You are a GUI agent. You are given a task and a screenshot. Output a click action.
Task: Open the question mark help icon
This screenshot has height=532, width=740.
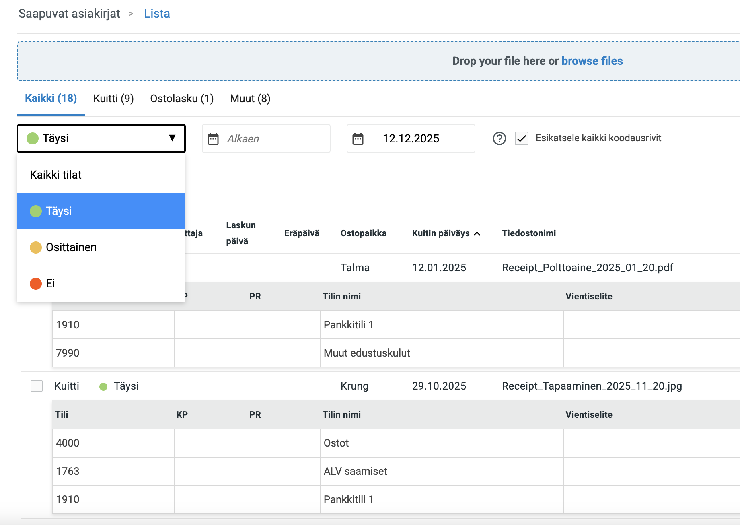click(x=499, y=138)
